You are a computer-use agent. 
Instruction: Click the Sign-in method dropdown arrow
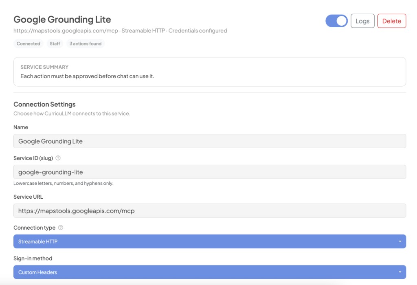[400, 272]
